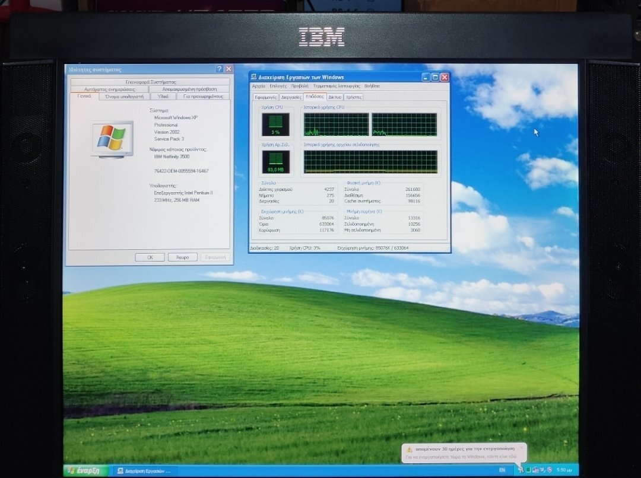The image size is (641, 478).
Task: Click the Safely Remove Hardware tray icon
Action: 542,470
